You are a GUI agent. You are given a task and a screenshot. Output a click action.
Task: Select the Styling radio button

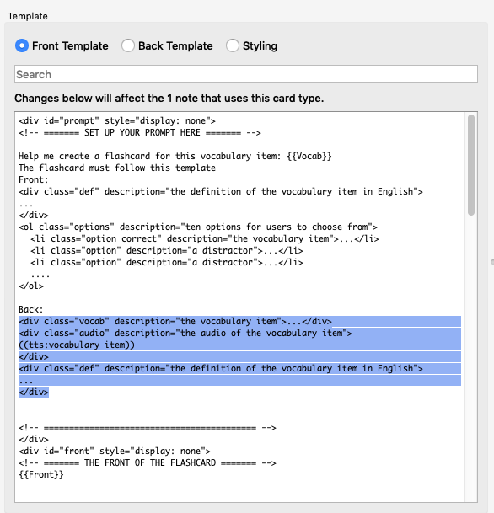(x=252, y=45)
